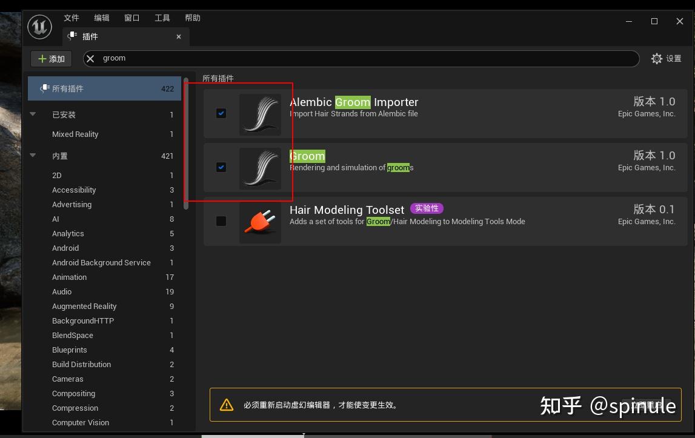
Task: Select the Android category
Action: (105, 248)
